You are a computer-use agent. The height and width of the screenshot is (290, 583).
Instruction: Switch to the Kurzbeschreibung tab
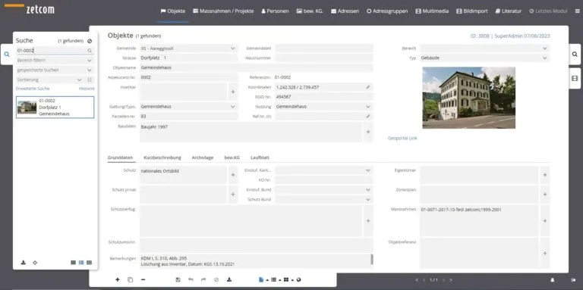point(162,157)
